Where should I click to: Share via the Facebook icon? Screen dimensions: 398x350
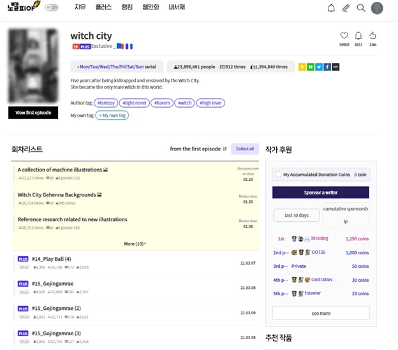[x=327, y=67]
